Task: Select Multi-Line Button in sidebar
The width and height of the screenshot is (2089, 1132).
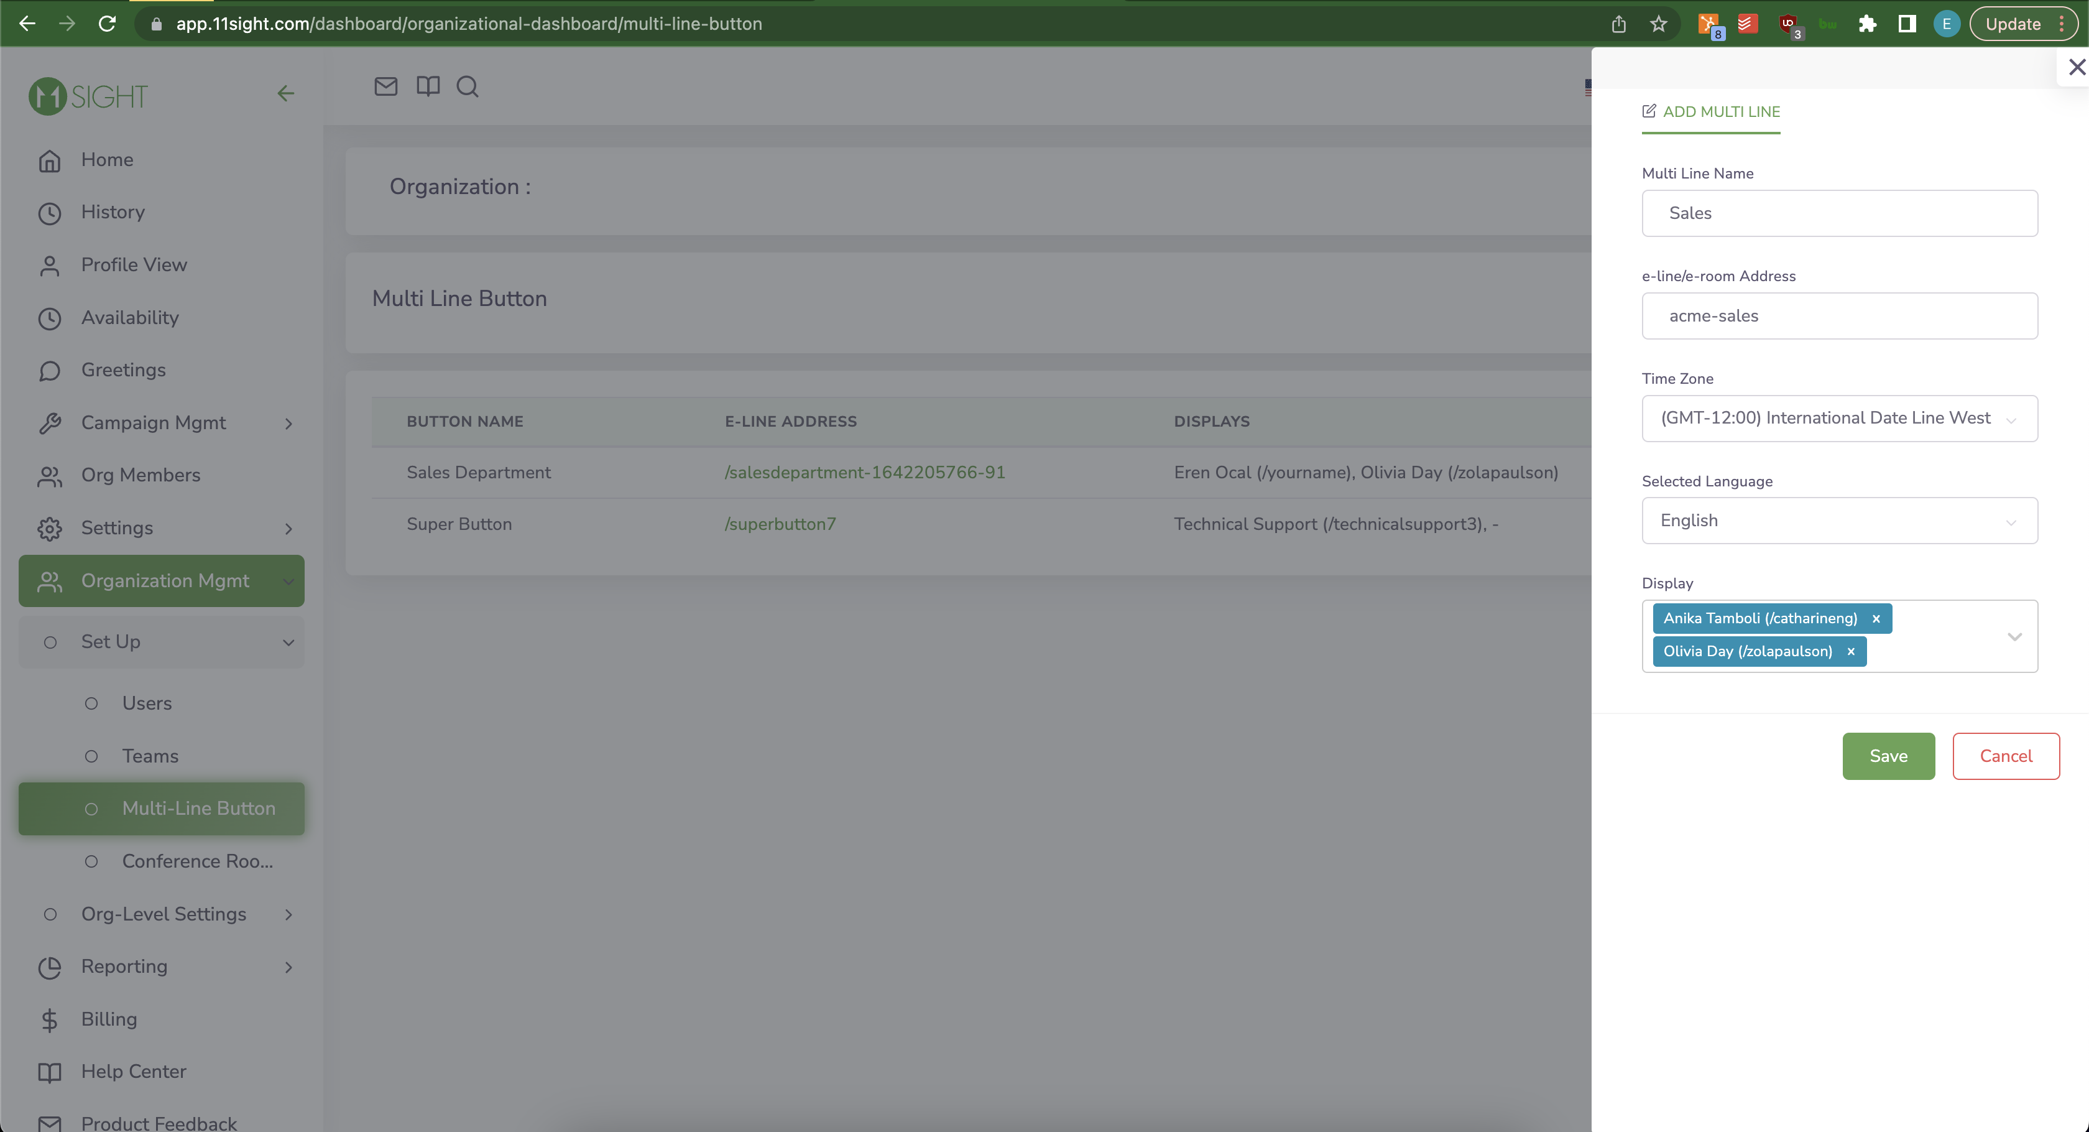Action: [162, 808]
